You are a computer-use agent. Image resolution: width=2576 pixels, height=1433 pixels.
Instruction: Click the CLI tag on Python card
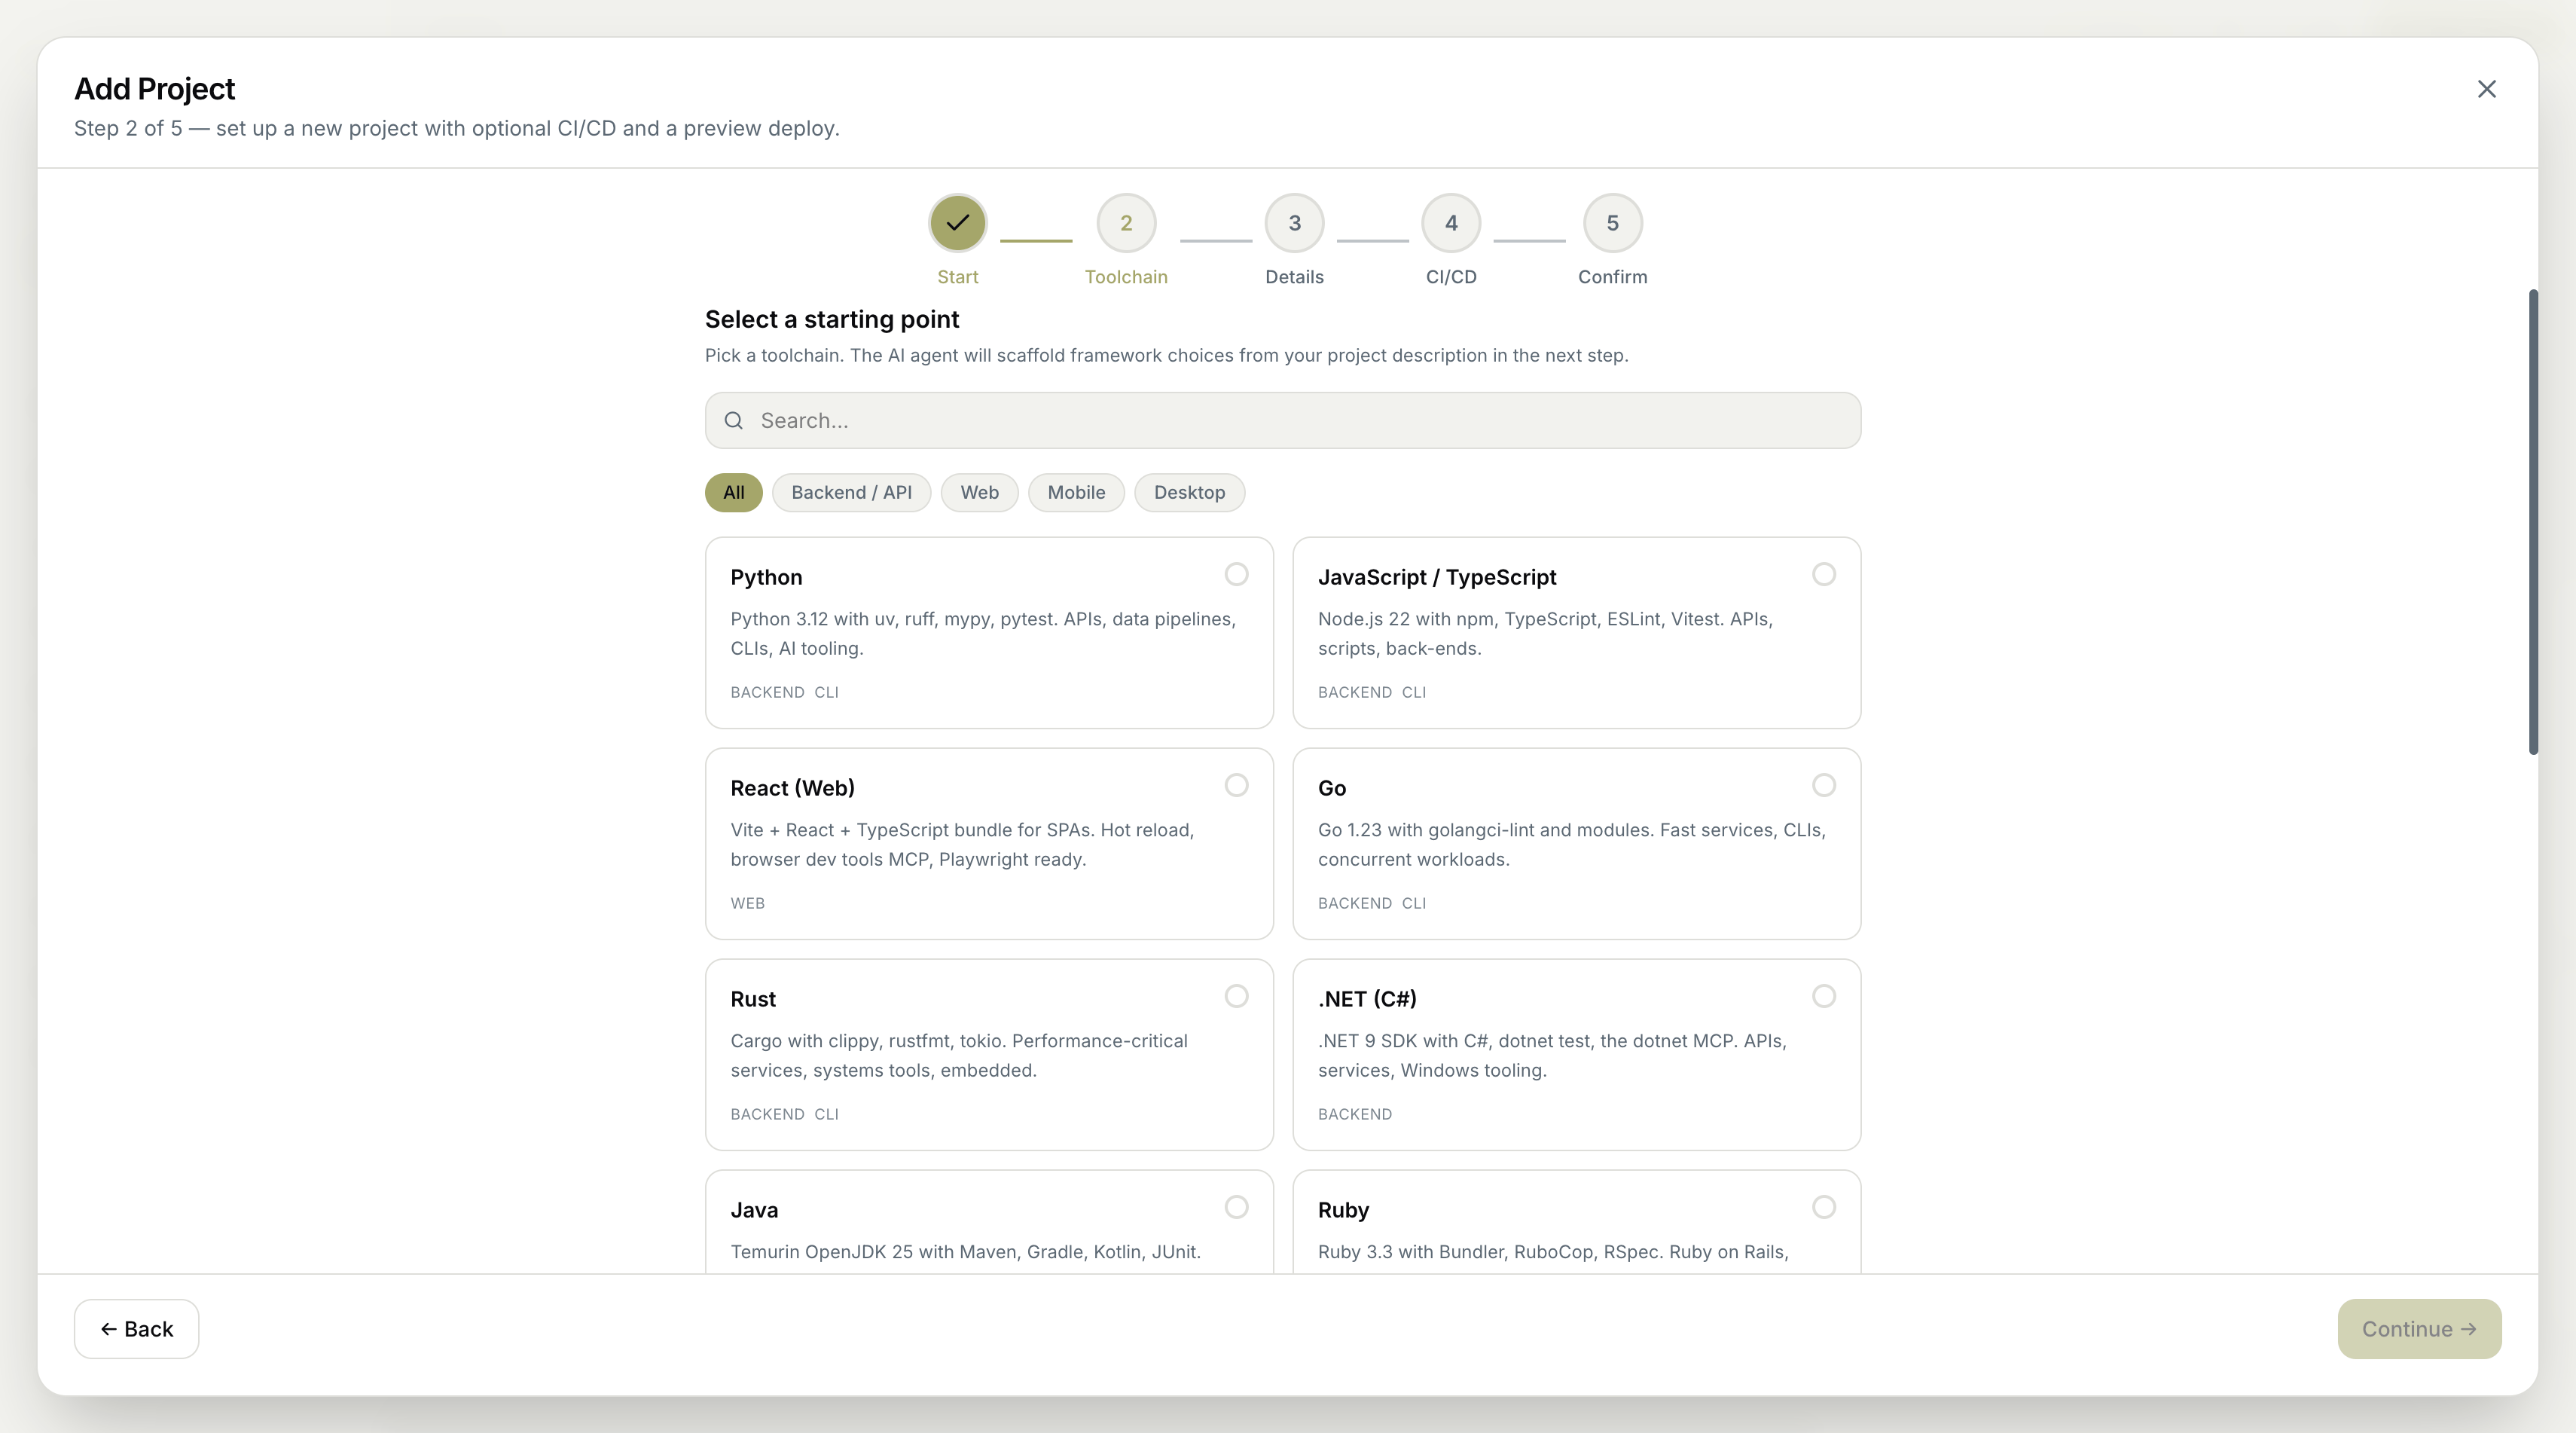click(826, 692)
